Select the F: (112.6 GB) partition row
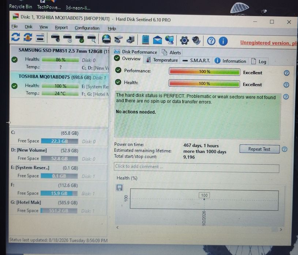This screenshot has width=298, height=255. [x=58, y=189]
